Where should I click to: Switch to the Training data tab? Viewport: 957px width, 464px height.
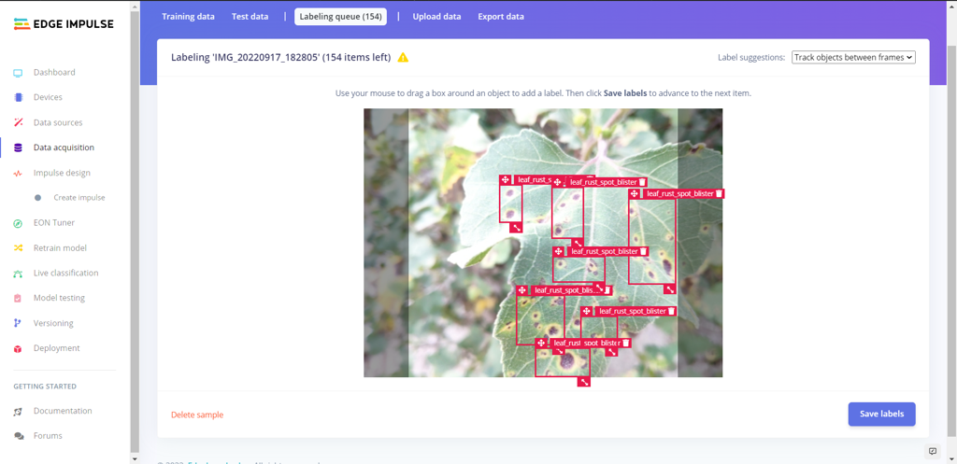pyautogui.click(x=188, y=17)
